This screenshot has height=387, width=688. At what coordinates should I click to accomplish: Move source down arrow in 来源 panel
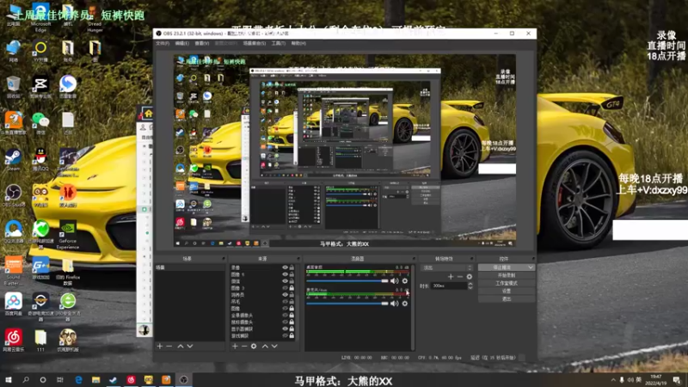pyautogui.click(x=274, y=347)
